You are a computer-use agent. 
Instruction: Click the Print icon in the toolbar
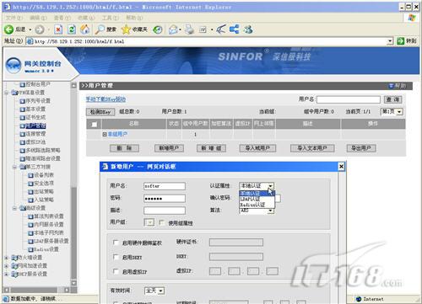point(190,29)
